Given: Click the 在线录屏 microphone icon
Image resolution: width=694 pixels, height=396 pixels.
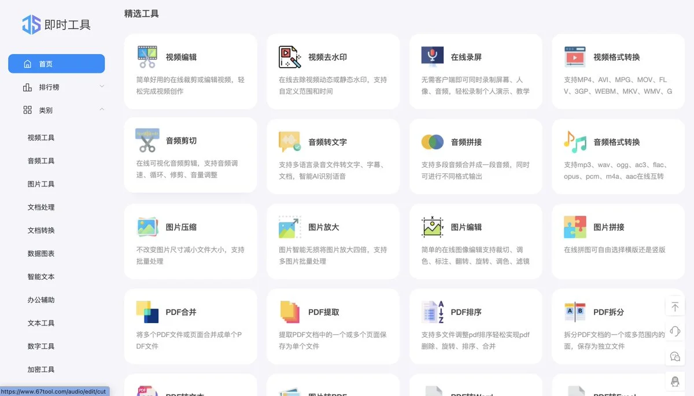Looking at the screenshot, I should pos(431,57).
